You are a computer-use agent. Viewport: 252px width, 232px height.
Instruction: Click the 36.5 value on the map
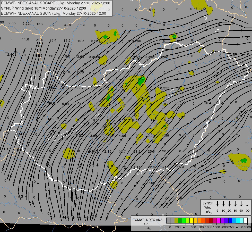pos(51,103)
